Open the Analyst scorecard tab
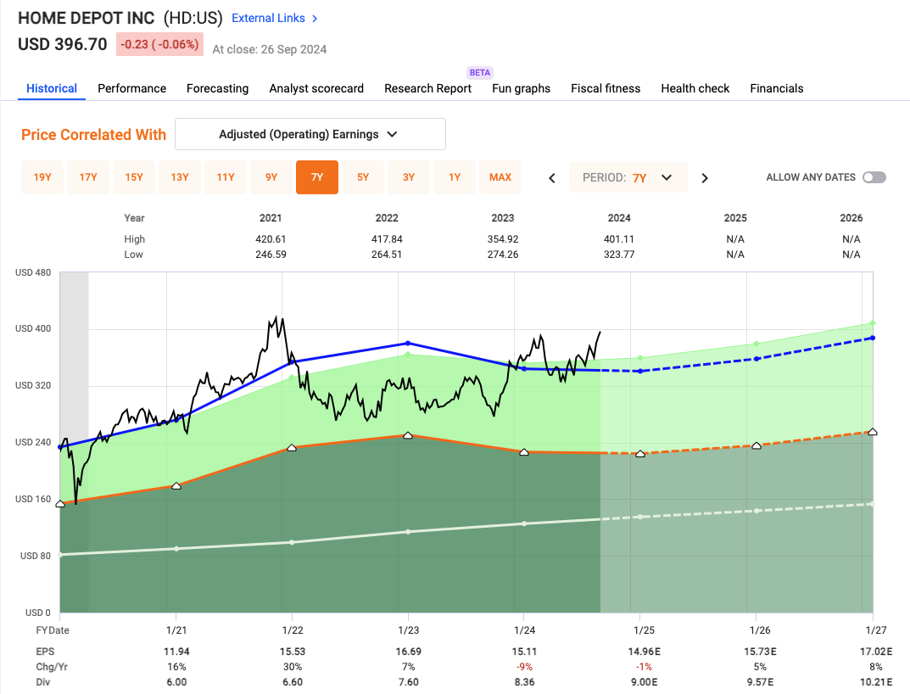 coord(316,88)
